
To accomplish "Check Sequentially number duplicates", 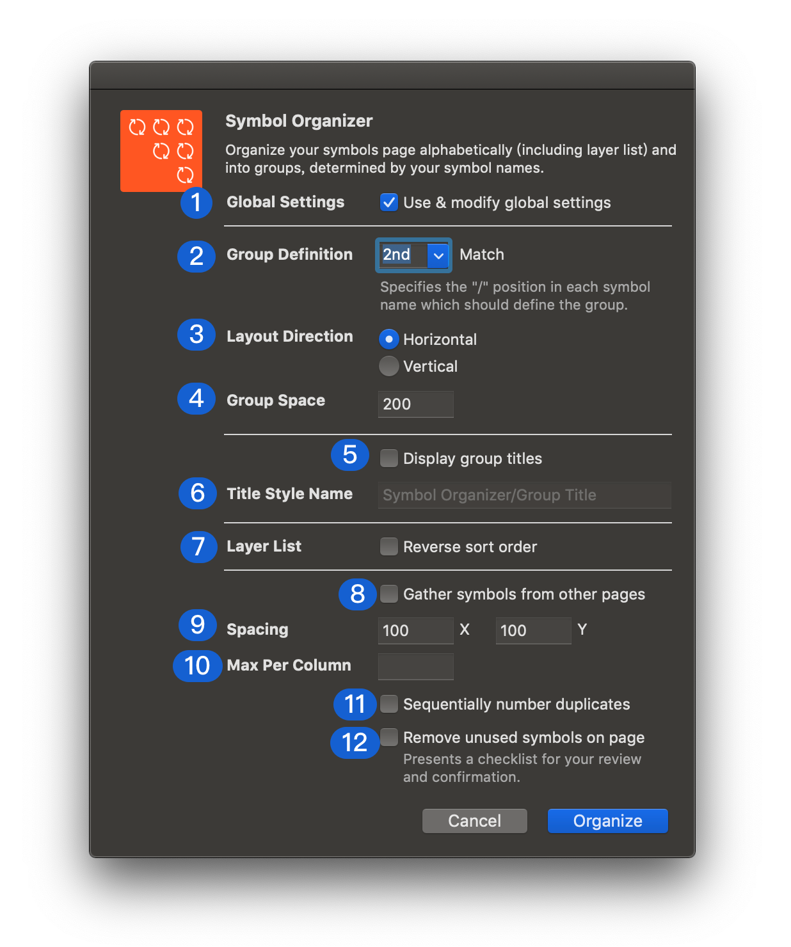I will point(389,704).
